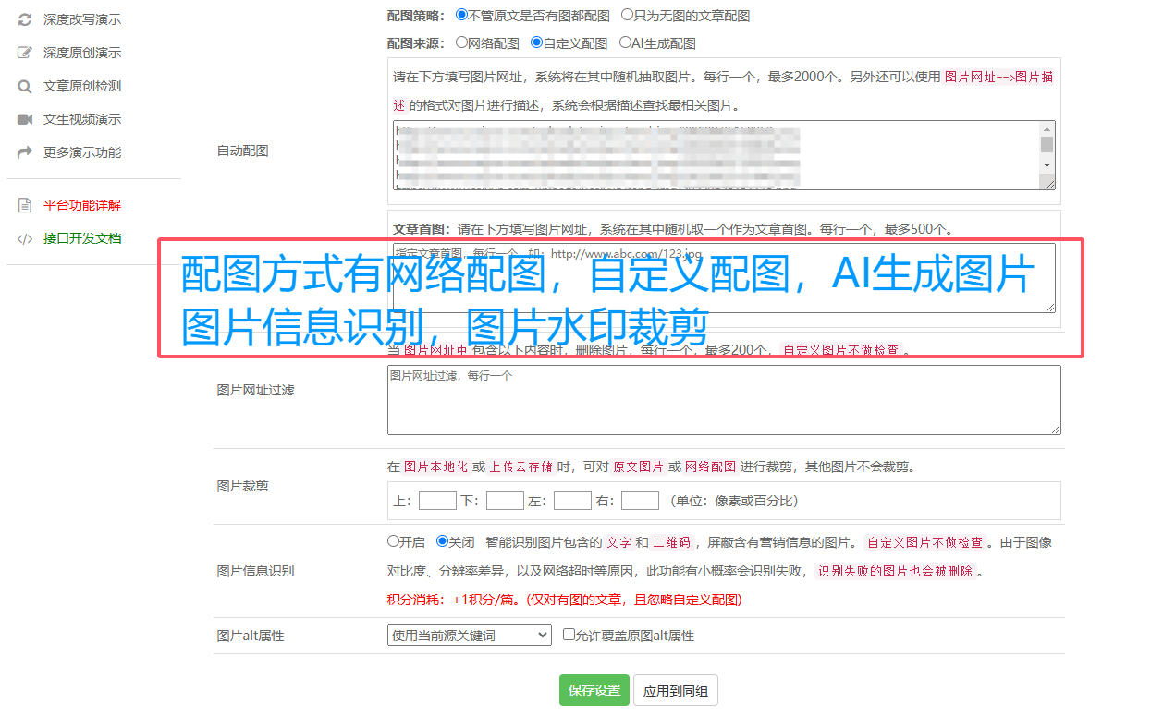
Task: Click the edit icon beside 深度原创演示
Action: click(25, 53)
